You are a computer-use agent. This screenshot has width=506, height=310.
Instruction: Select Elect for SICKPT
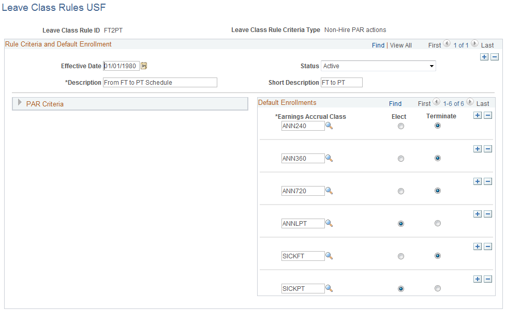(401, 289)
